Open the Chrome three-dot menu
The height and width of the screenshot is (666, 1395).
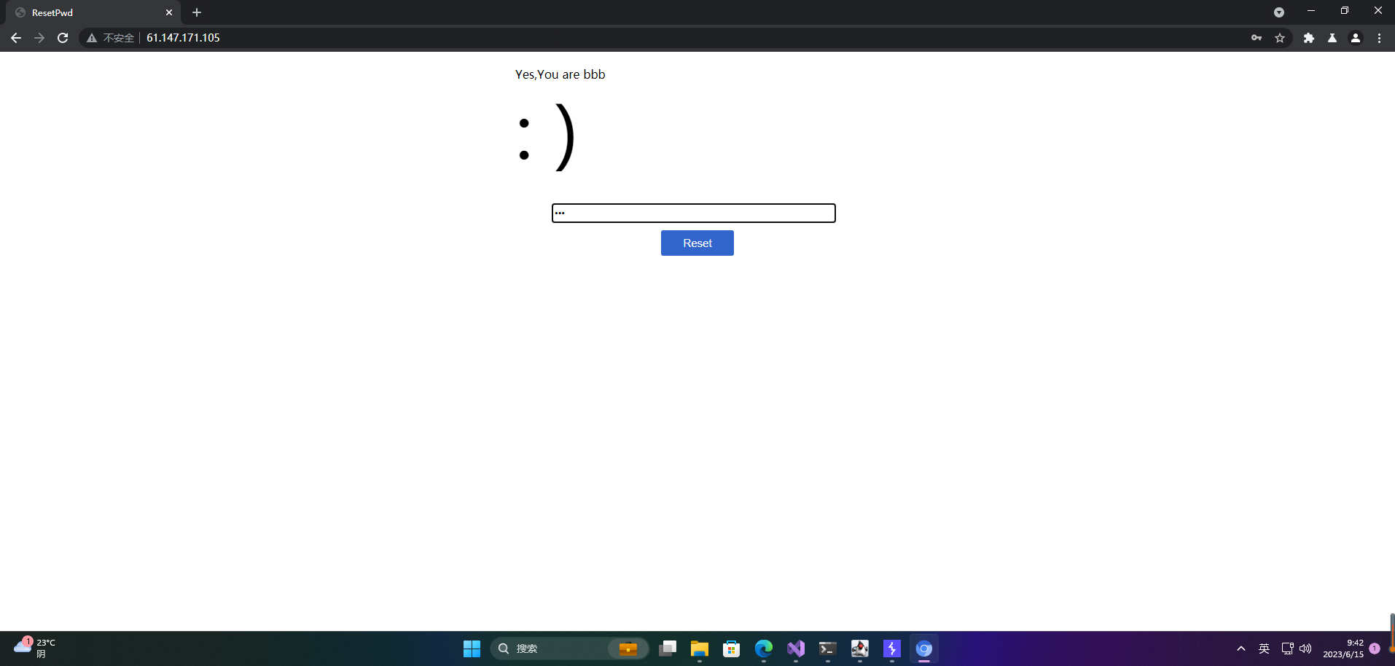pyautogui.click(x=1379, y=38)
